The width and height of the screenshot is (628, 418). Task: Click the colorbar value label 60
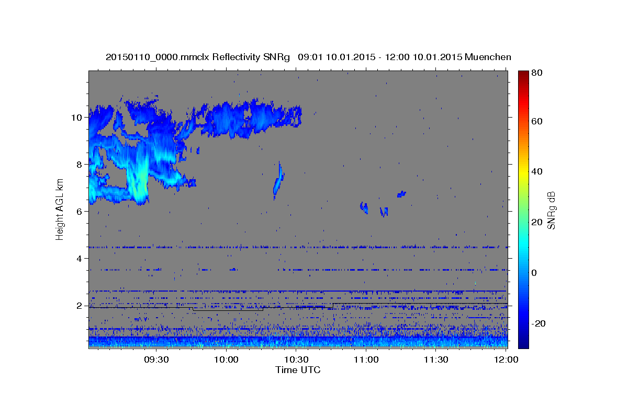click(x=536, y=121)
